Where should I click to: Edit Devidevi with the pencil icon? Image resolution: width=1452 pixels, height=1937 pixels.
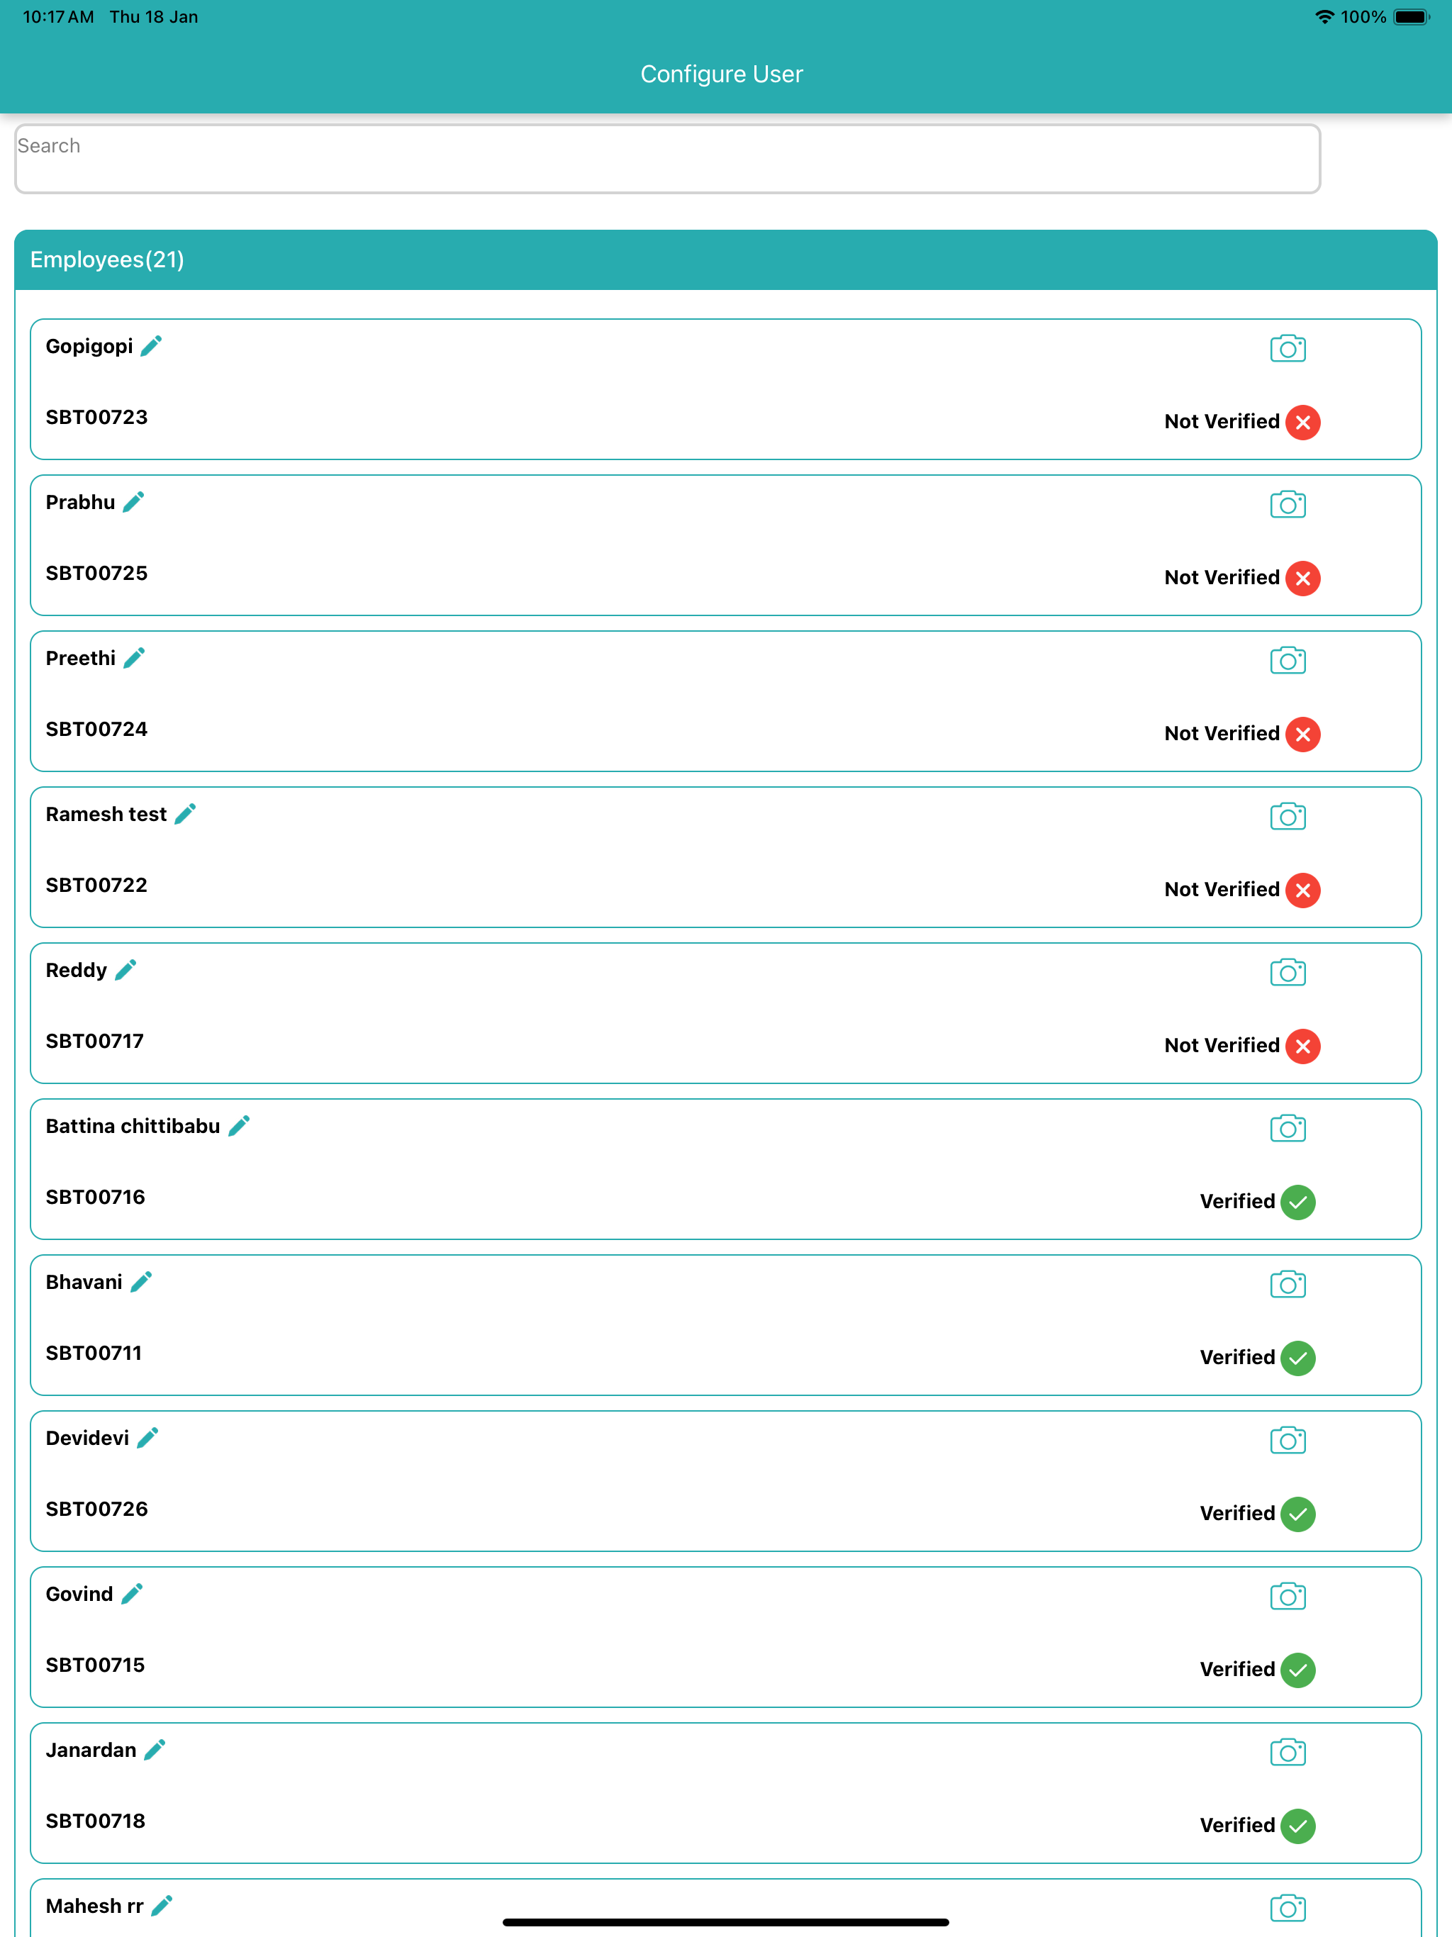pyautogui.click(x=148, y=1437)
